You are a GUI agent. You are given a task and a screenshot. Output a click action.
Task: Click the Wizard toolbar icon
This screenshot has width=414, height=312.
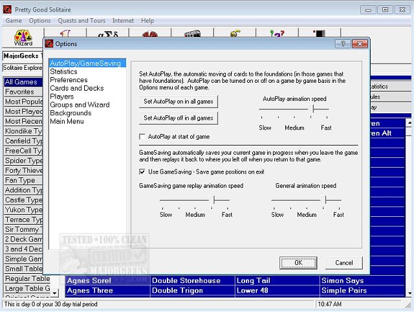[23, 38]
